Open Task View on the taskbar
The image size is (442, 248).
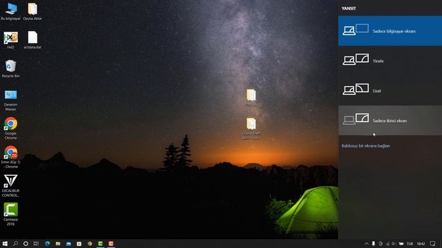pos(36,243)
